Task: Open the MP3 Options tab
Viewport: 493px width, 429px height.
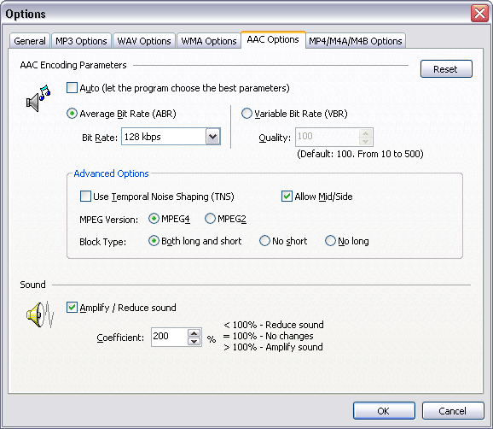Action: (x=81, y=41)
